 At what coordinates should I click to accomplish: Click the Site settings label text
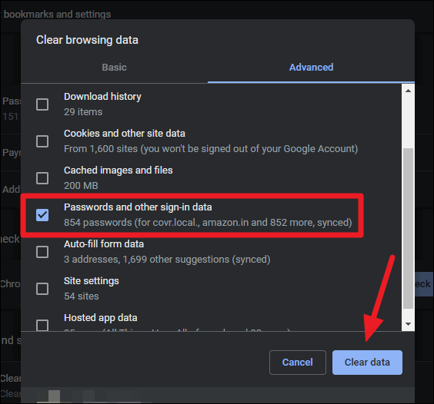coord(92,281)
